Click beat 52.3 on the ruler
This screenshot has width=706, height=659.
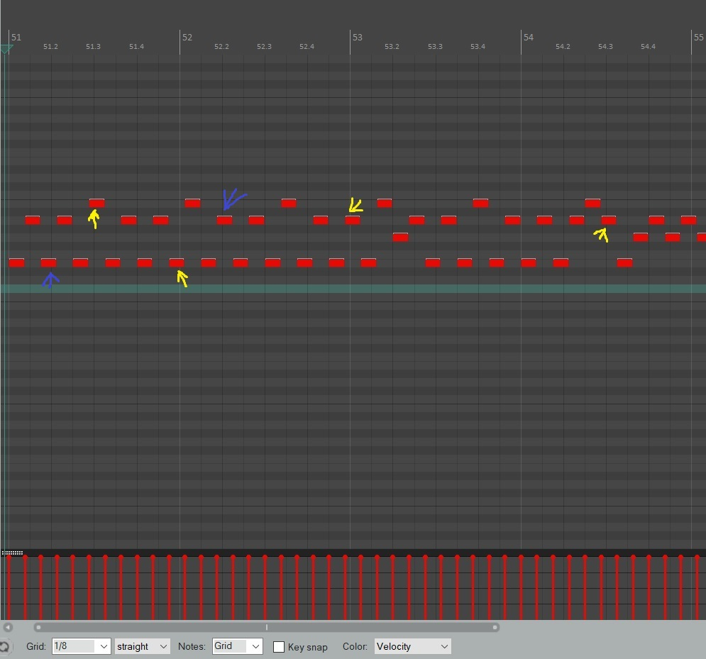pos(264,47)
